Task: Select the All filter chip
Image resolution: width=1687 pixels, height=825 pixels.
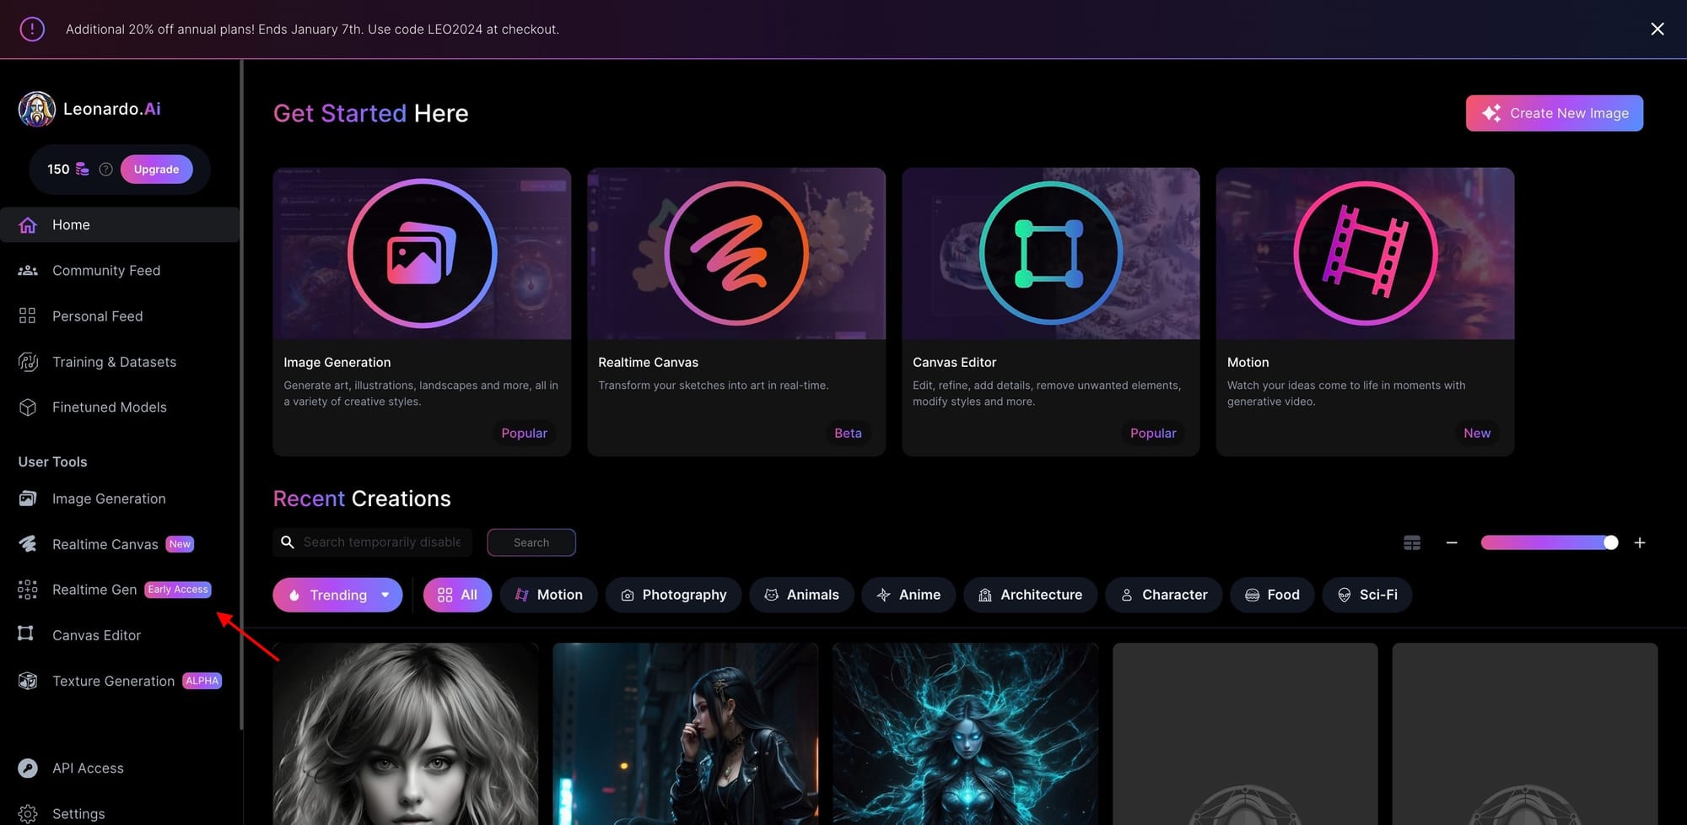Action: click(457, 595)
